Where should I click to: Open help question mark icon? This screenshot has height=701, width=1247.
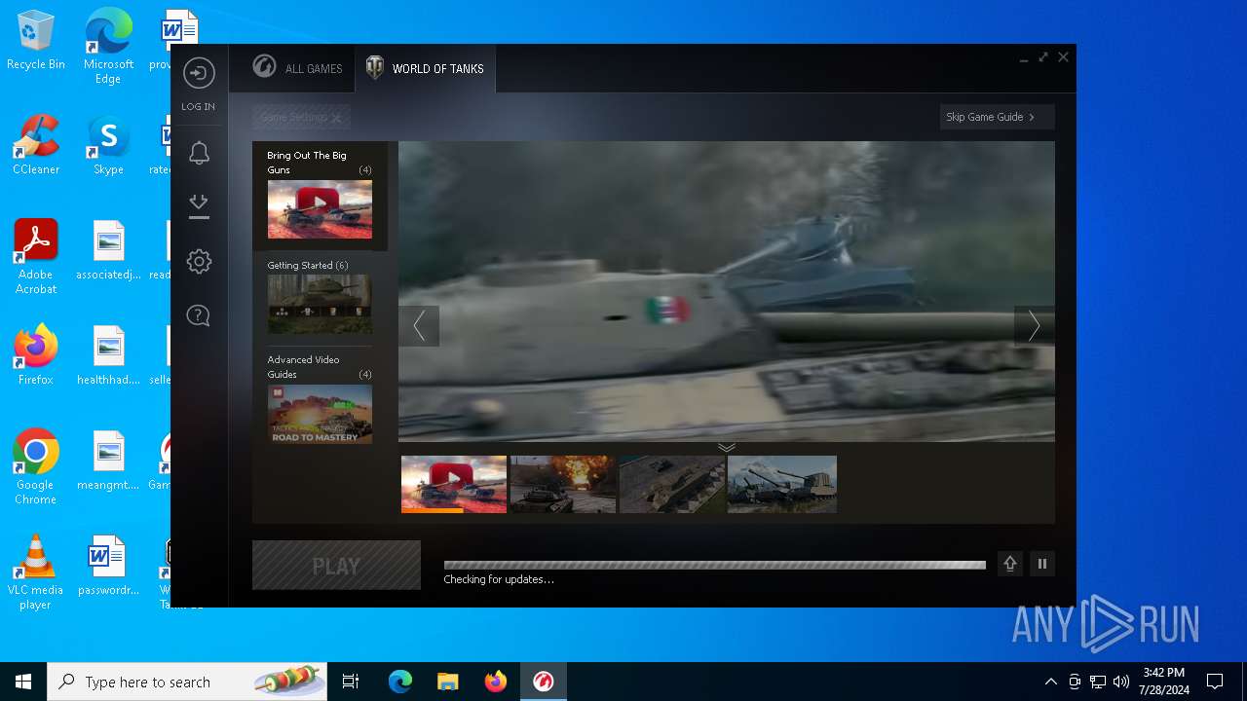[199, 315]
